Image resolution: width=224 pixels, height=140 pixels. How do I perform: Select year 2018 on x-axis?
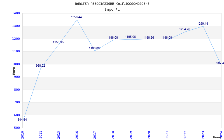click(113, 135)
